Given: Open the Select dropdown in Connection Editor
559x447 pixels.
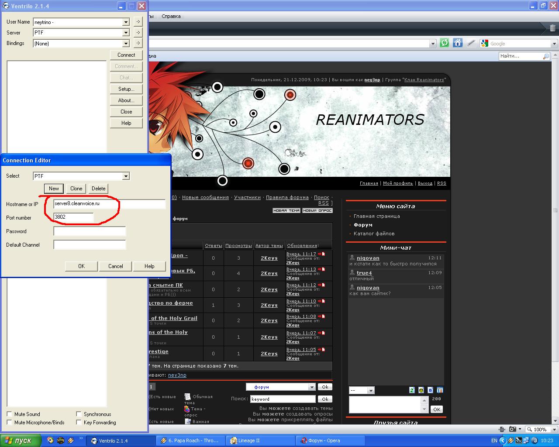Looking at the screenshot, I should pyautogui.click(x=126, y=176).
